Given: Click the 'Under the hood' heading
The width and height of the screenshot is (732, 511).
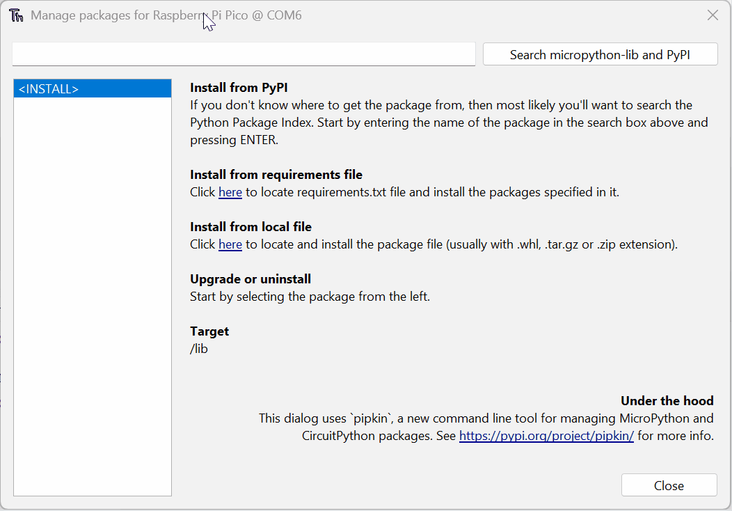Looking at the screenshot, I should [667, 401].
